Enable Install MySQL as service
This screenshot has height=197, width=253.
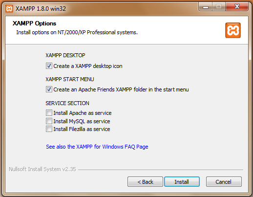point(49,121)
